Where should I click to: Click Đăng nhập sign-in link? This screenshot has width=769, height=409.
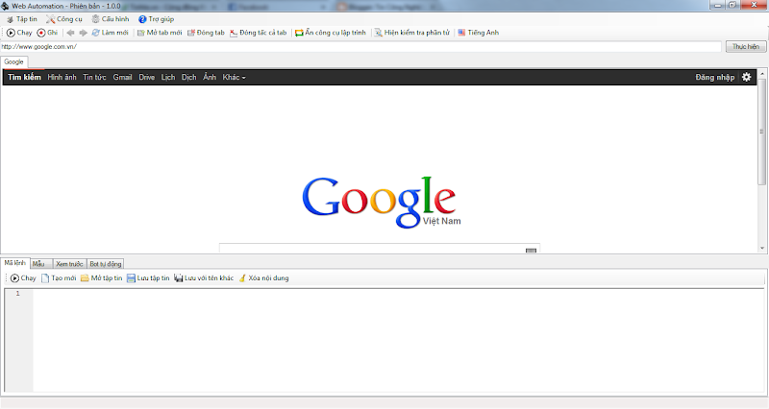click(714, 78)
